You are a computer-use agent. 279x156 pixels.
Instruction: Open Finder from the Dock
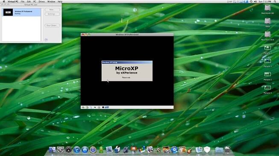52,150
